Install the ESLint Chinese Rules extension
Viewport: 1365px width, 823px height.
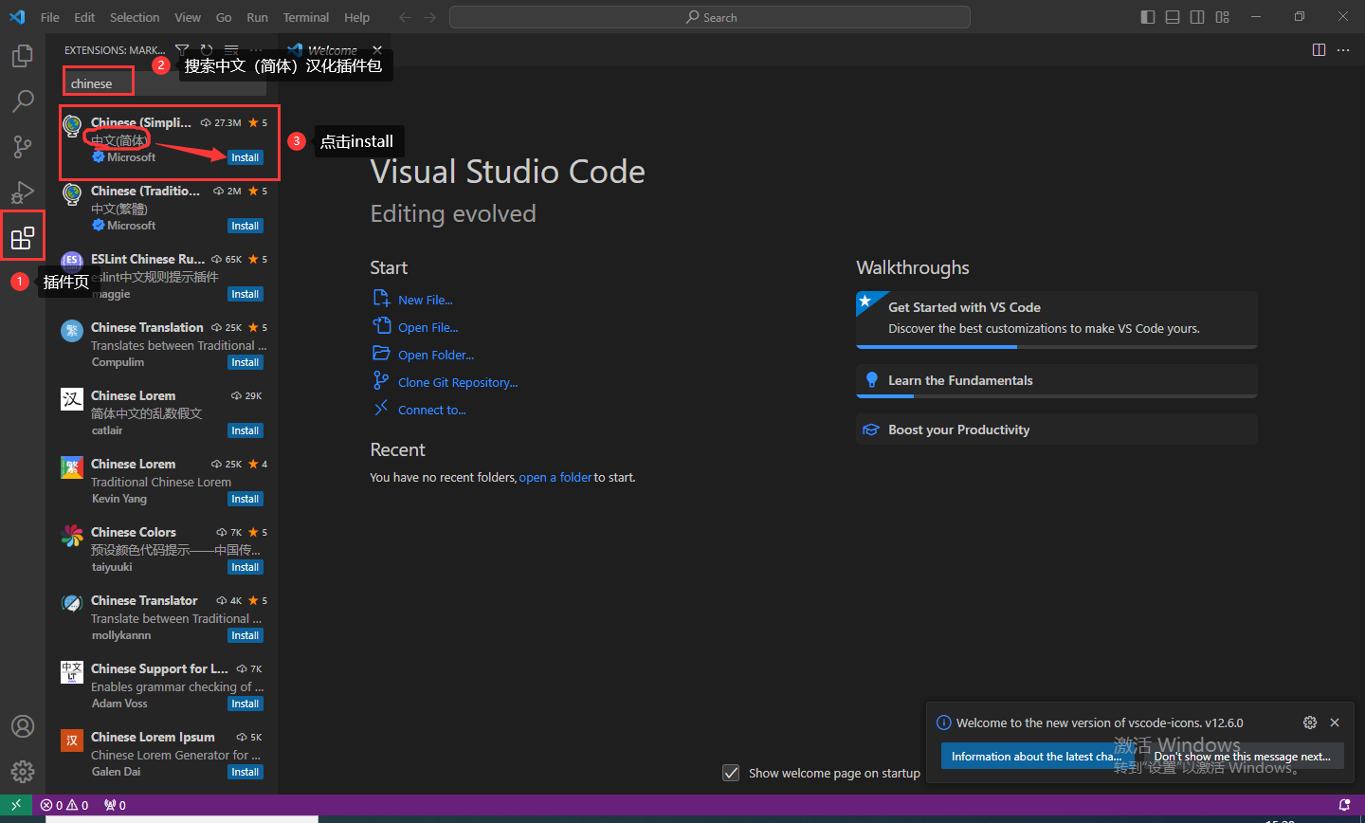coord(246,294)
